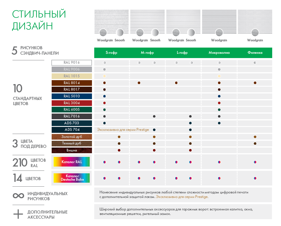Click the Woodgrain texture circle above Микроволна
The width and height of the screenshot is (281, 226).
219,33
